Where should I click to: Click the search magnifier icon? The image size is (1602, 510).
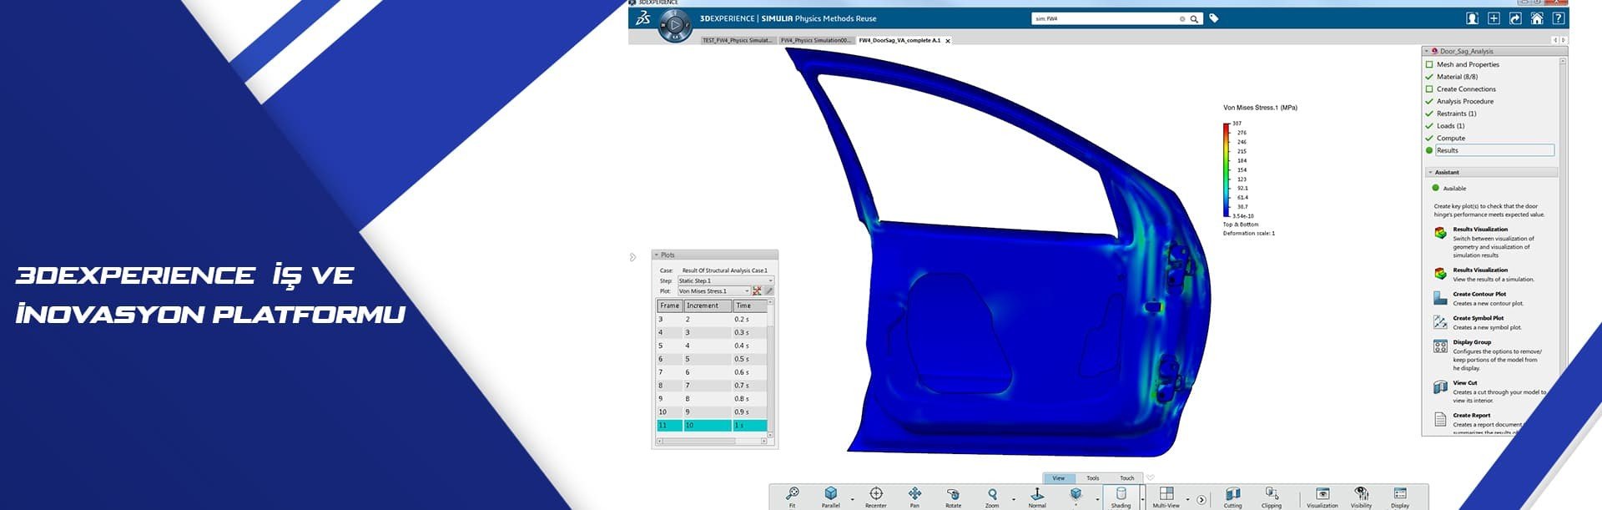[x=1194, y=18]
